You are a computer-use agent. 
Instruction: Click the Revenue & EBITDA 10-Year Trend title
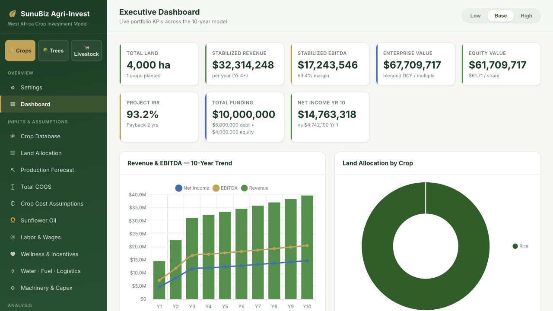[x=180, y=163]
